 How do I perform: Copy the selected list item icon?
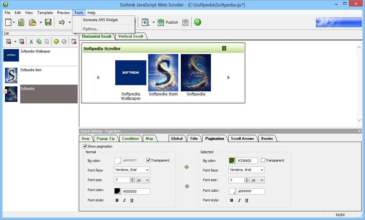click(39, 41)
